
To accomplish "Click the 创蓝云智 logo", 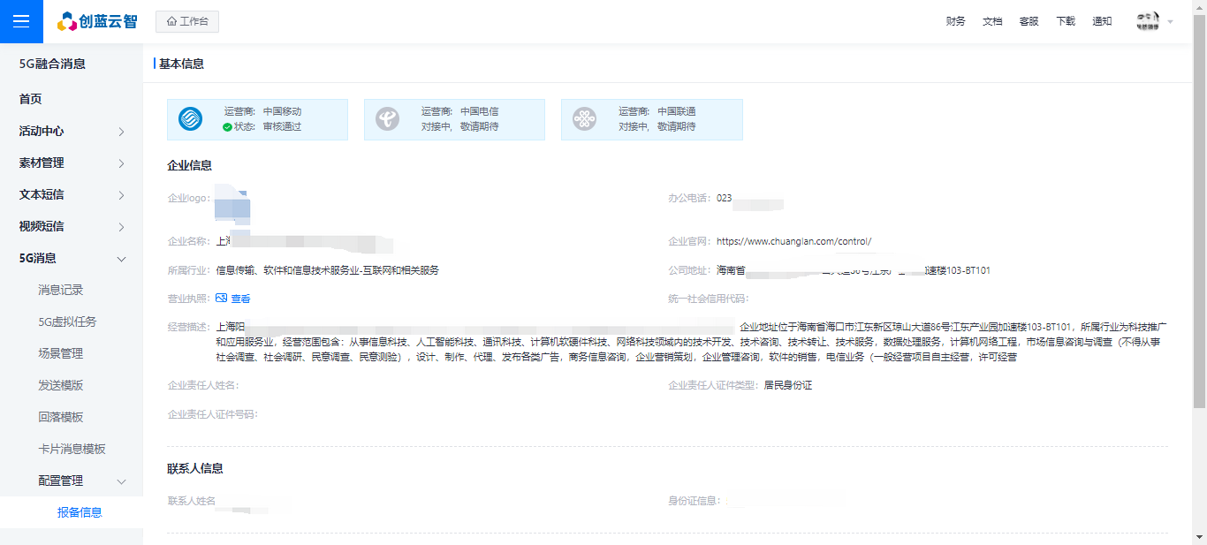I will [97, 21].
